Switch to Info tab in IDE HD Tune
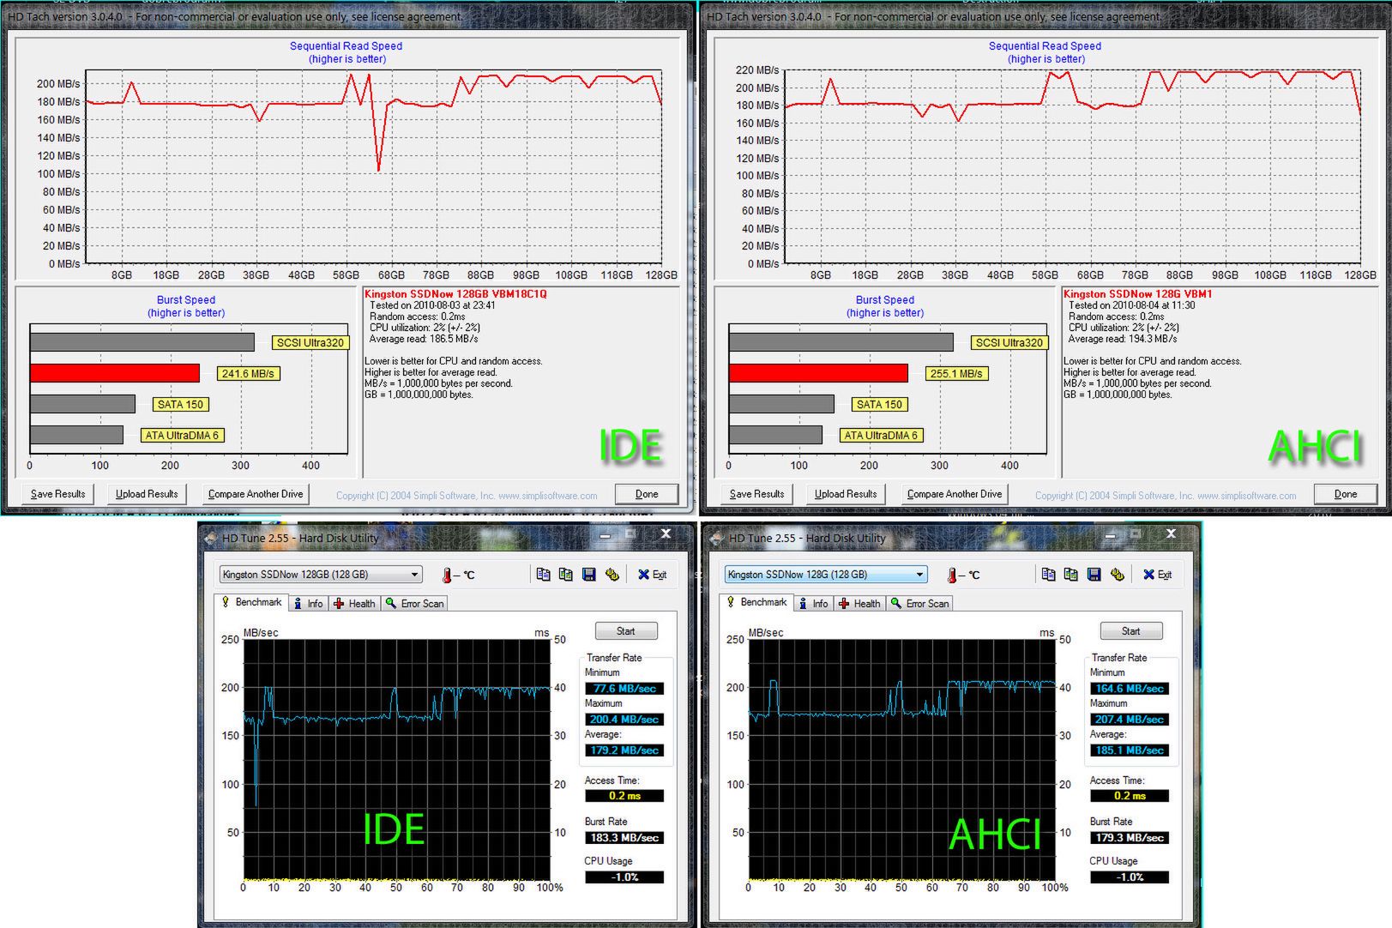1392x928 pixels. coord(308,604)
